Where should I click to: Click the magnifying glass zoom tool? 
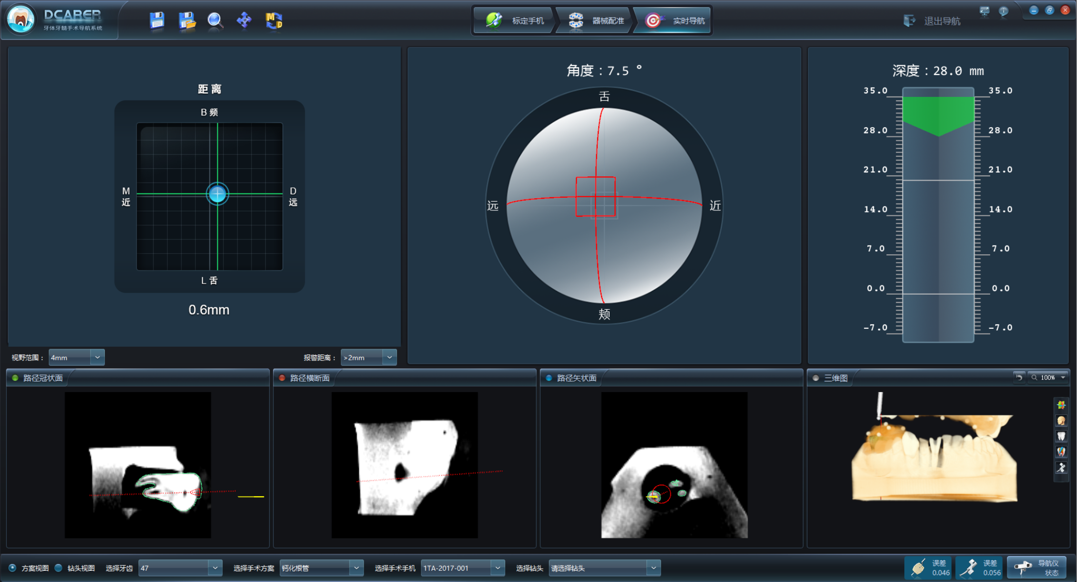(215, 20)
